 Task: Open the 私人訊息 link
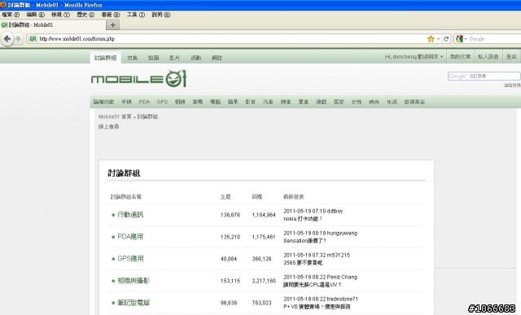488,57
